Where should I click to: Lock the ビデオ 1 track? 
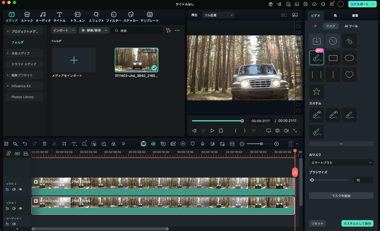[7, 208]
